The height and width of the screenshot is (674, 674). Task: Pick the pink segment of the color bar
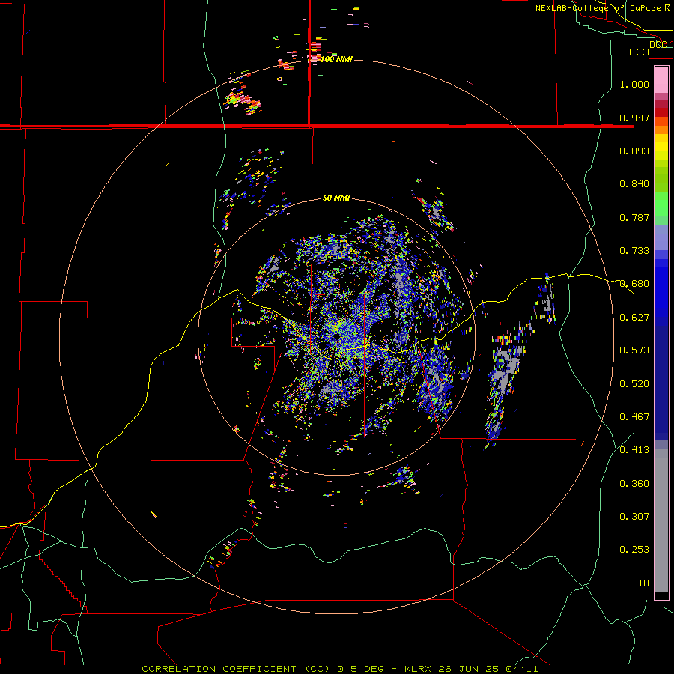[661, 80]
